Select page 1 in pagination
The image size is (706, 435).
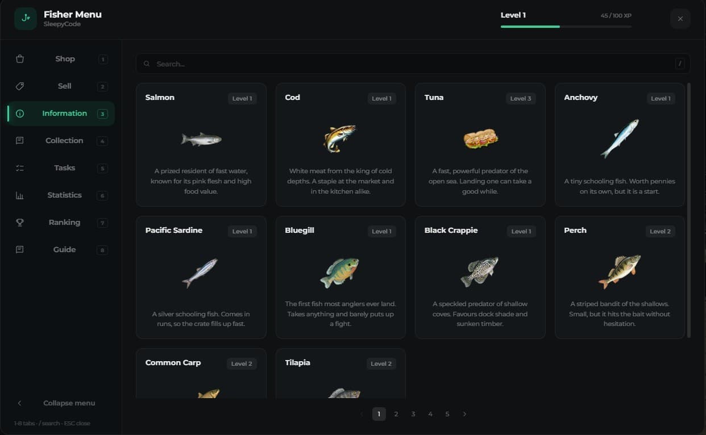[x=379, y=414]
